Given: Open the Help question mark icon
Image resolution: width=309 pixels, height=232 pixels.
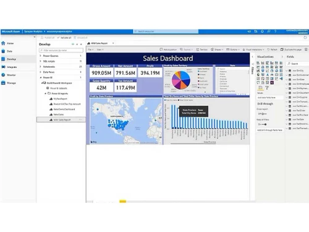Looking at the screenshot, I should [275, 32].
